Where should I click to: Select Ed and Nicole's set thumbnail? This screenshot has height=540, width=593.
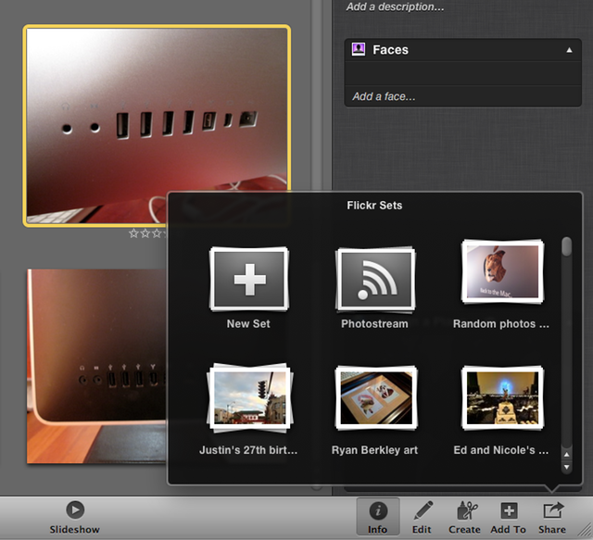tap(502, 397)
